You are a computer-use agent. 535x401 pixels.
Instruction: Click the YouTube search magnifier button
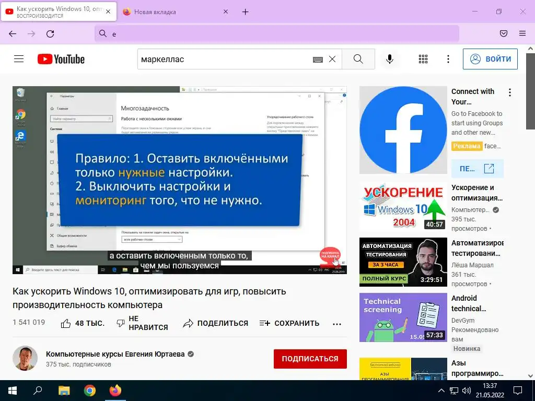point(358,59)
